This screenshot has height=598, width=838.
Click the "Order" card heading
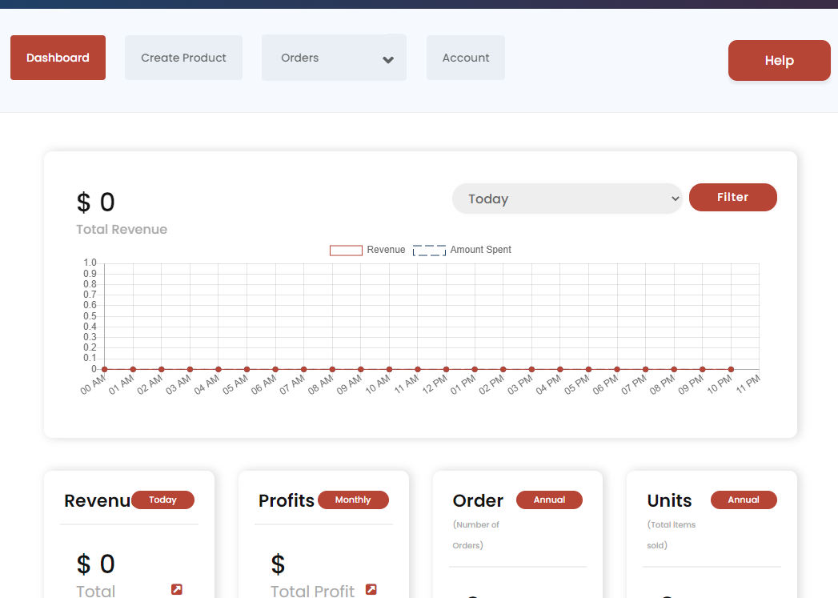click(x=478, y=501)
